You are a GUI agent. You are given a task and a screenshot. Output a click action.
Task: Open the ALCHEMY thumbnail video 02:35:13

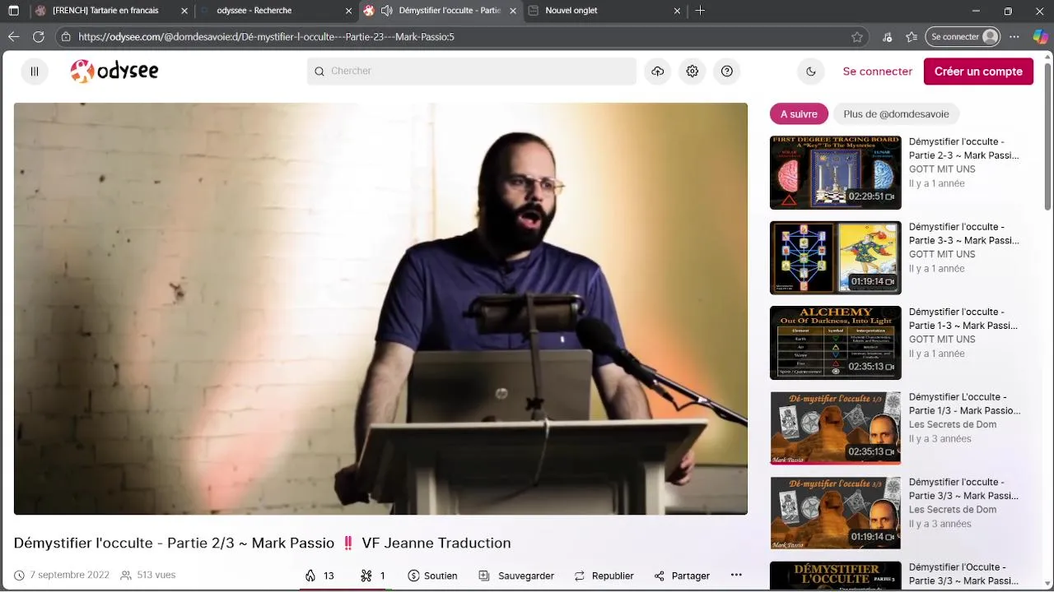click(x=835, y=343)
